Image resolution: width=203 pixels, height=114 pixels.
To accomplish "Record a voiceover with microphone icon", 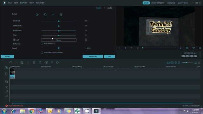I will pos(180,48).
